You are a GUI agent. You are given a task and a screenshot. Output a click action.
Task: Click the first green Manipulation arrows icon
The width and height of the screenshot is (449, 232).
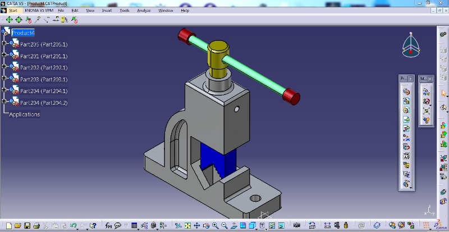[9, 20]
